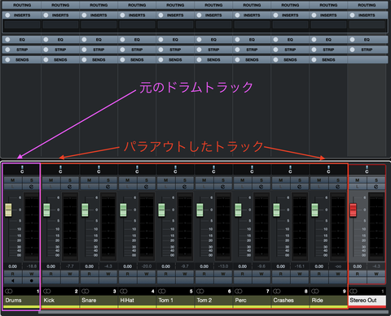Click the empty insert slot on Drums channel
This screenshot has height=316, width=391.
[22, 25]
